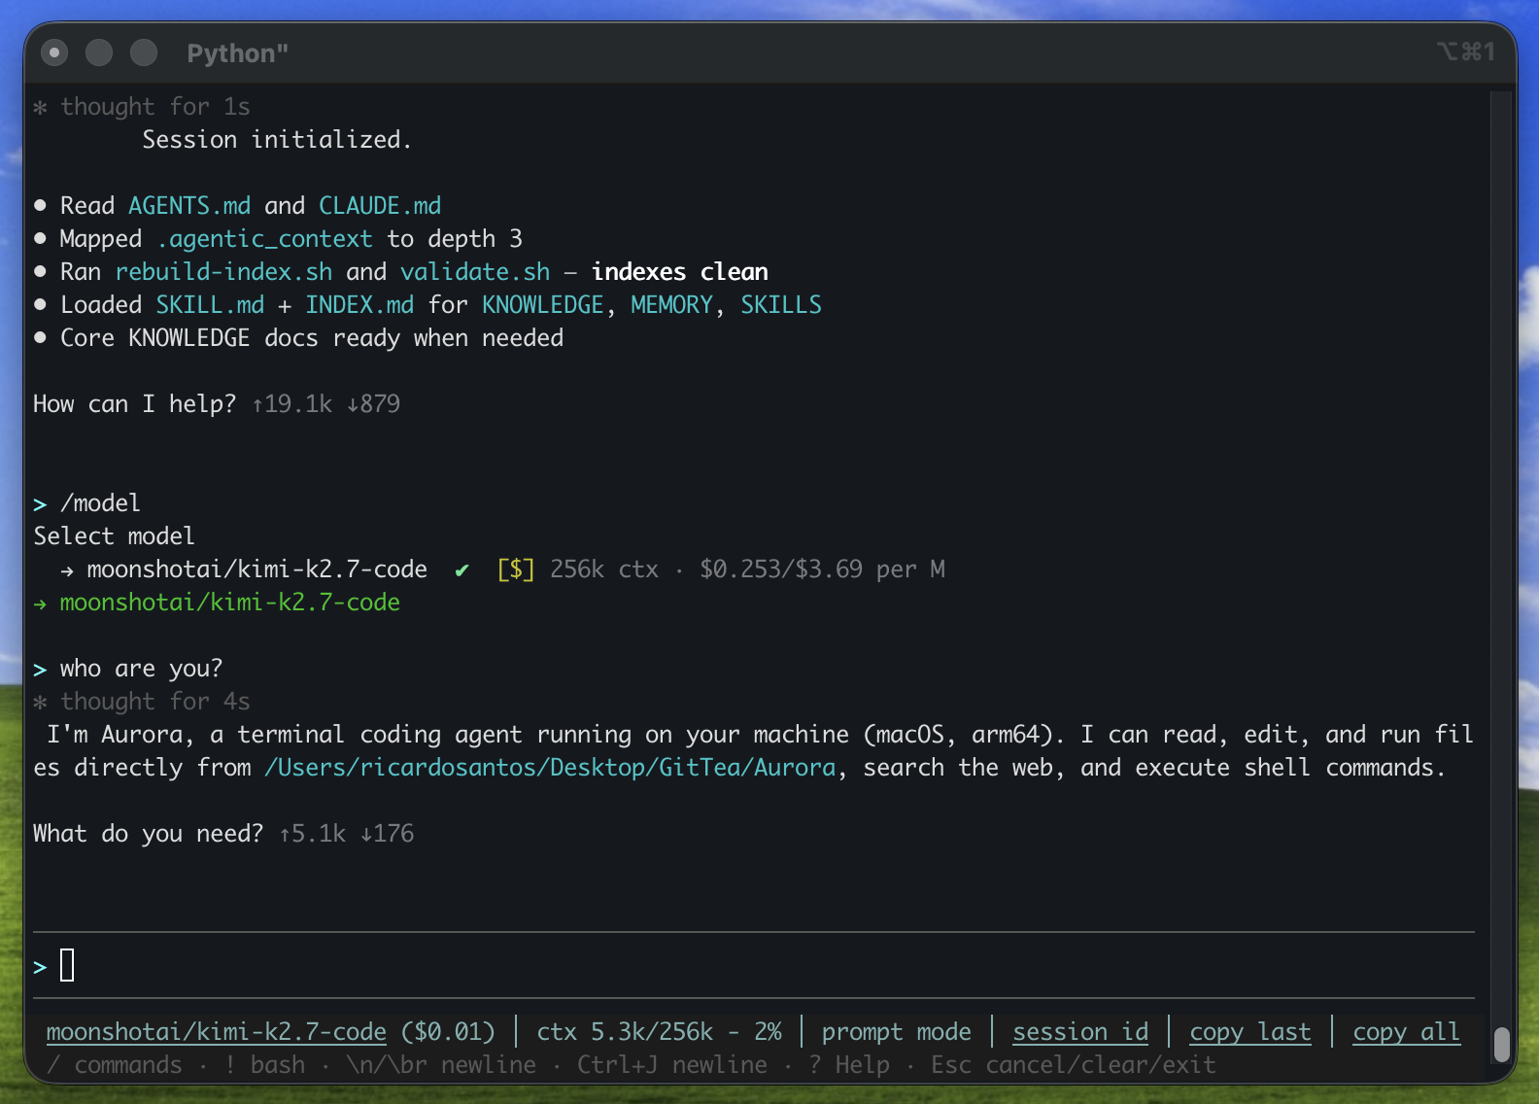
Task: Click the INDEX.md file name
Action: click(x=359, y=305)
